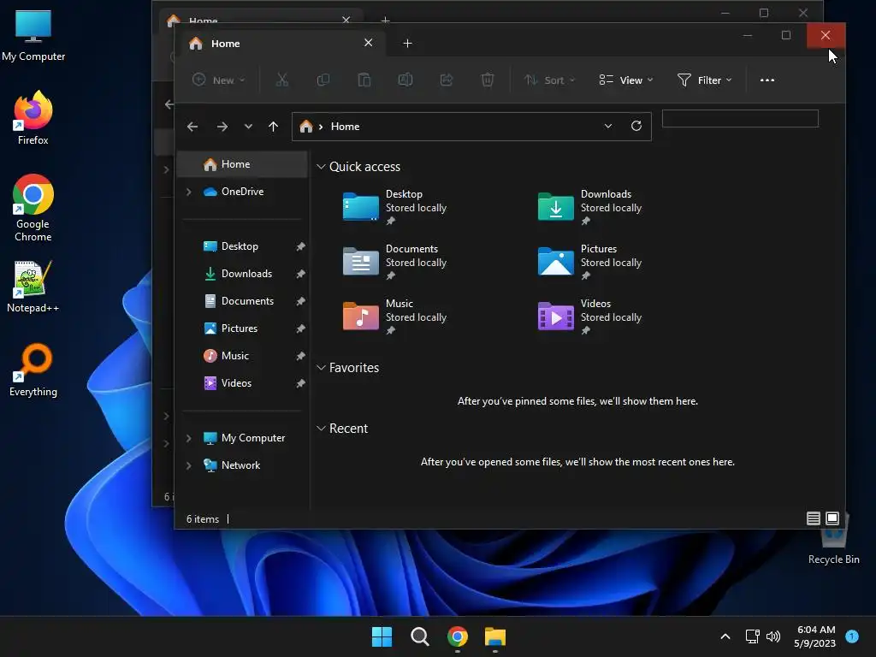
Task: Open the Pictures folder in Quick access
Action: [x=589, y=262]
